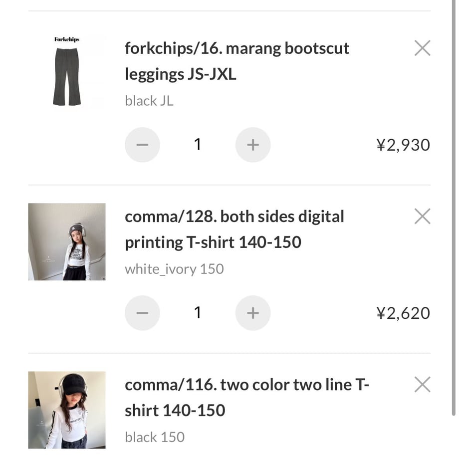The height and width of the screenshot is (459, 459).
Task: Open comma/116. two color two line title
Action: click(247, 397)
